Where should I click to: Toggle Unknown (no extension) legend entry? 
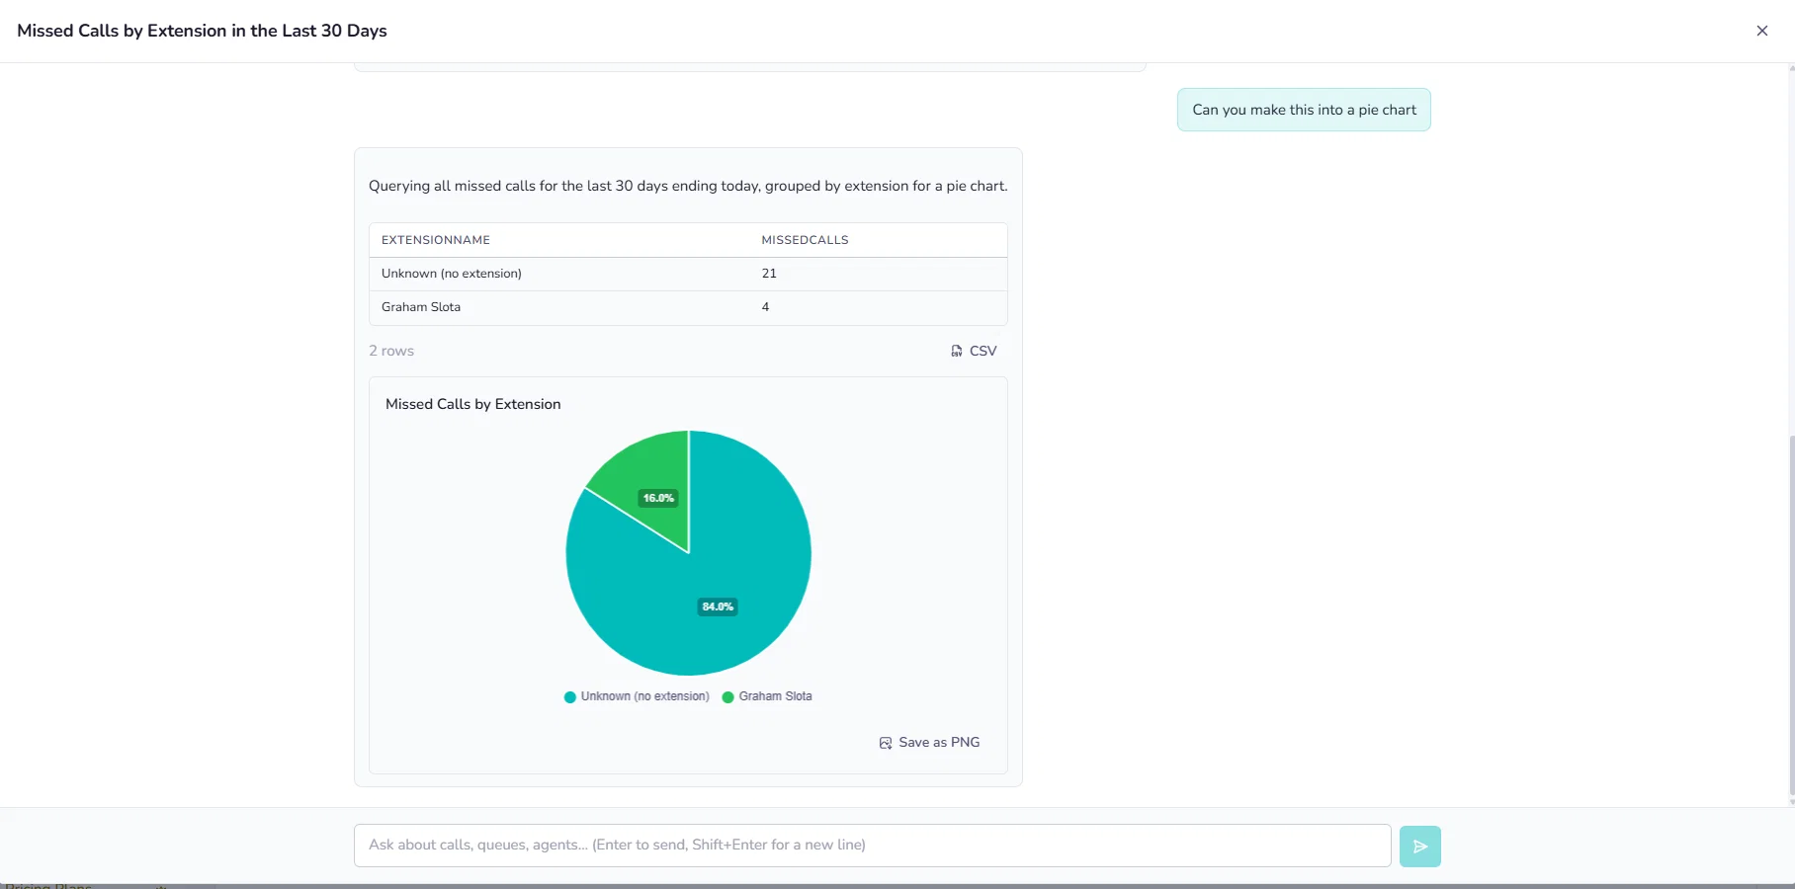(x=637, y=696)
